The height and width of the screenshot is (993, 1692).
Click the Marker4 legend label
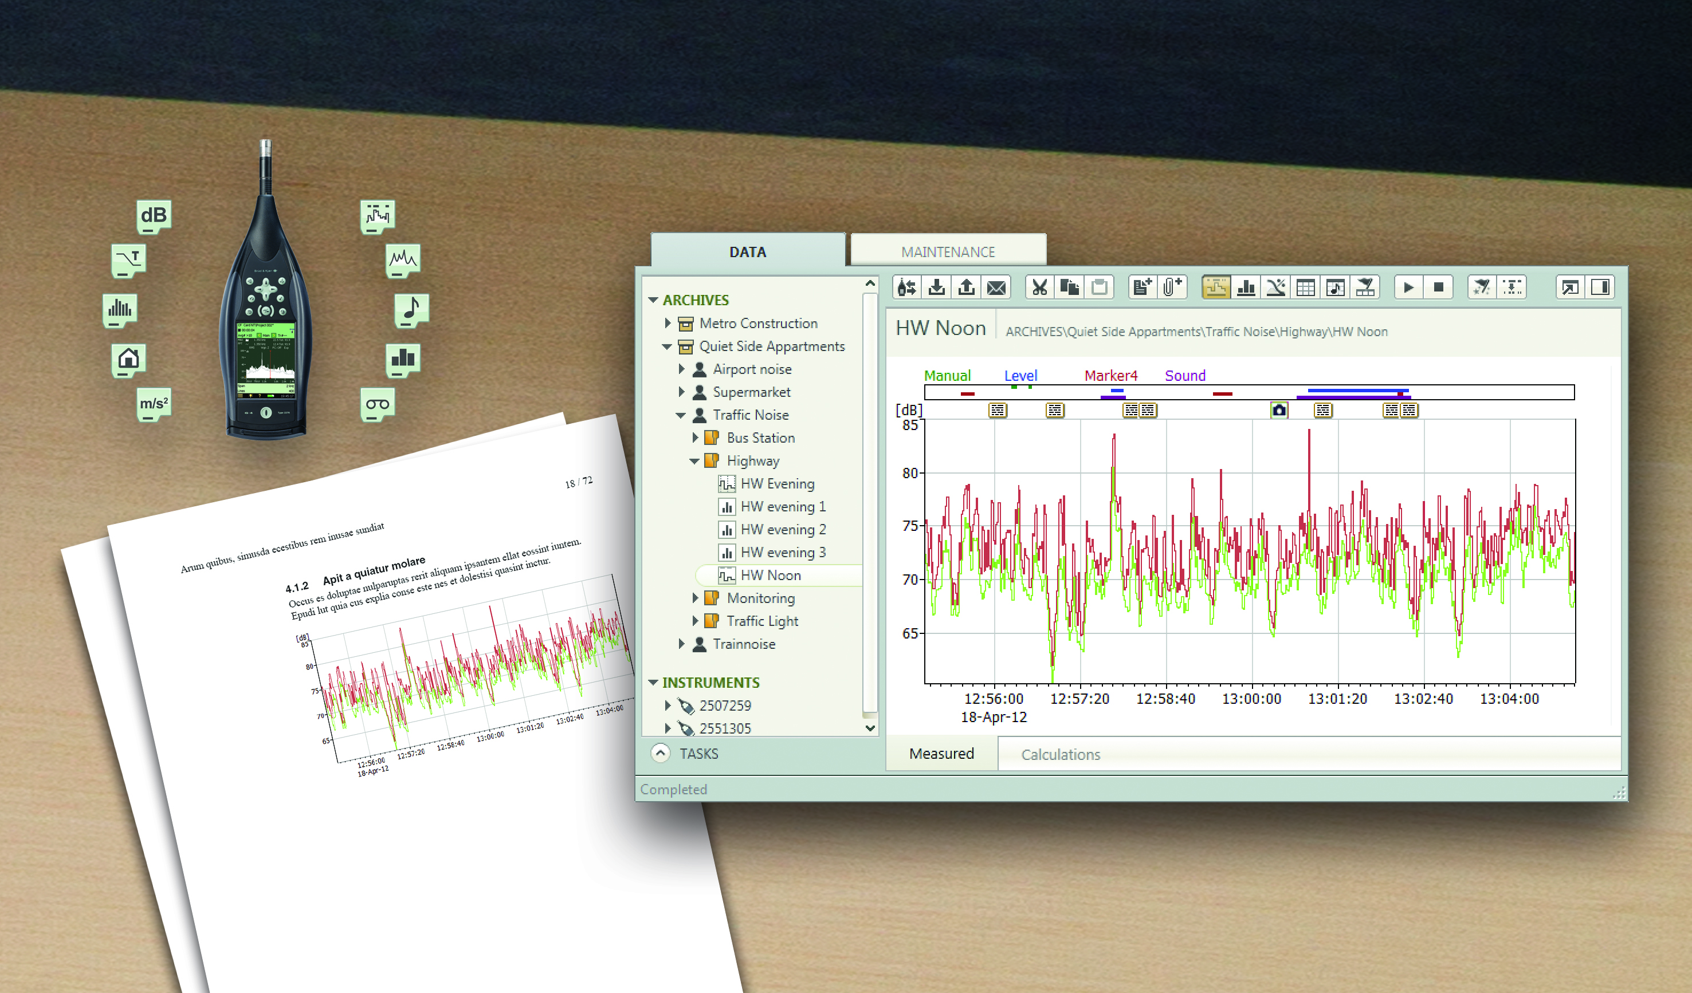pos(1111,376)
